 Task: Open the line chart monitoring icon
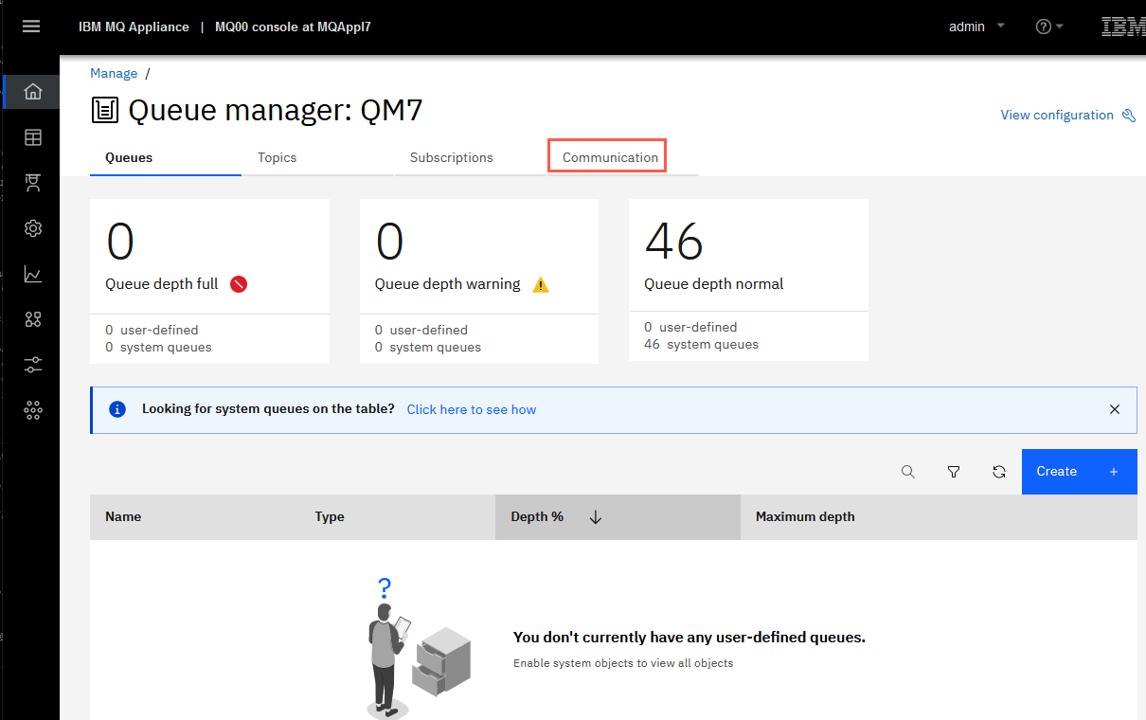coord(33,274)
